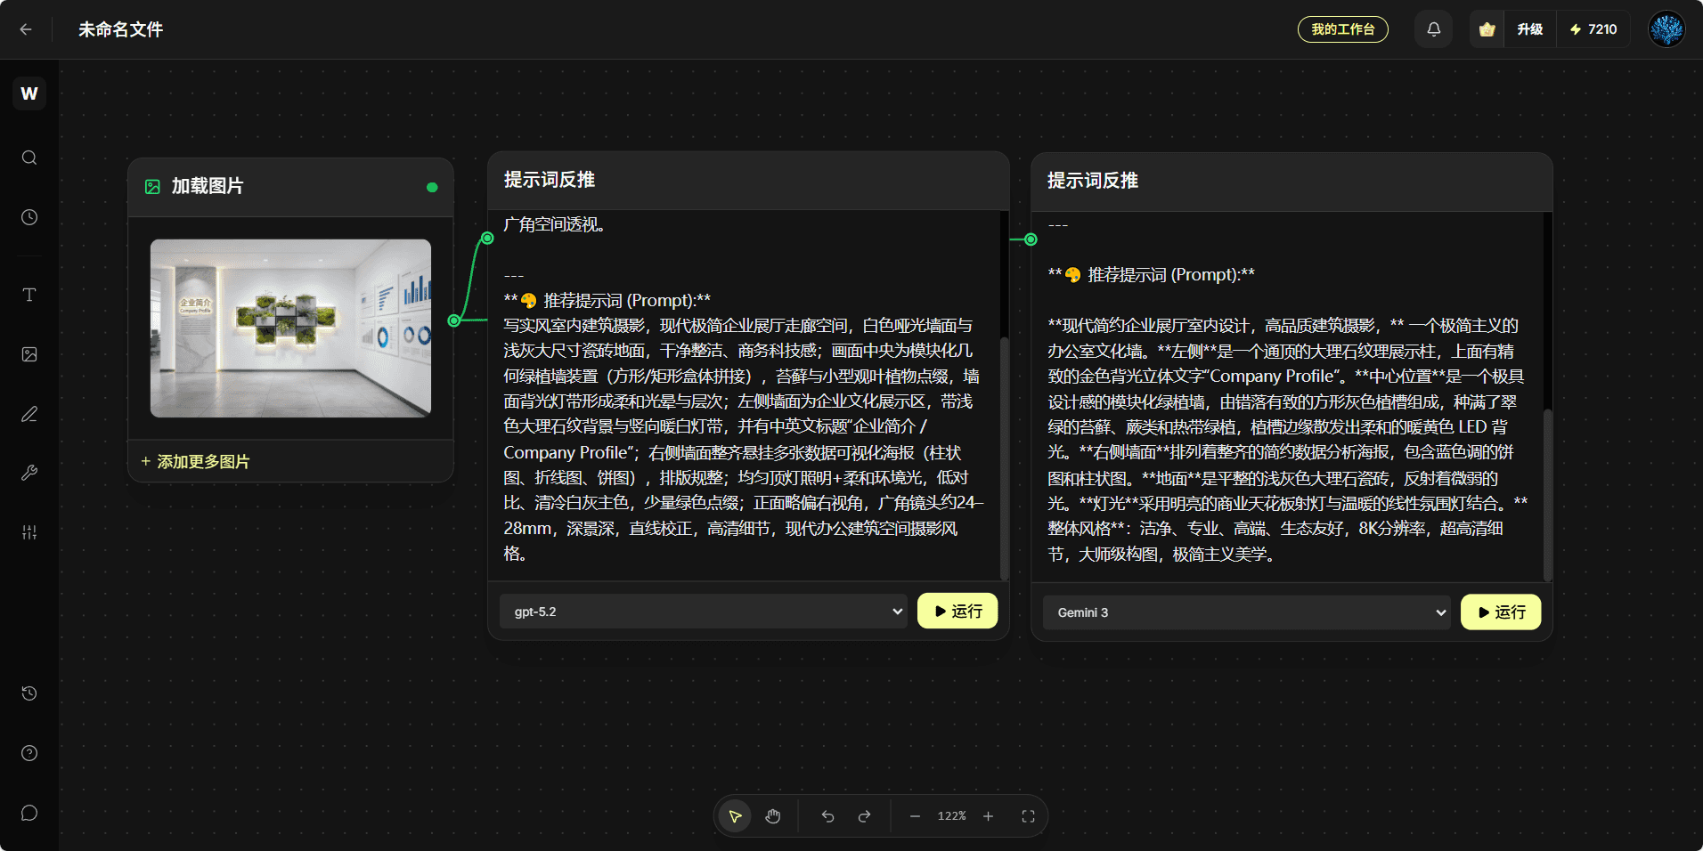Open version history from the sidebar
This screenshot has height=851, width=1703.
click(28, 693)
